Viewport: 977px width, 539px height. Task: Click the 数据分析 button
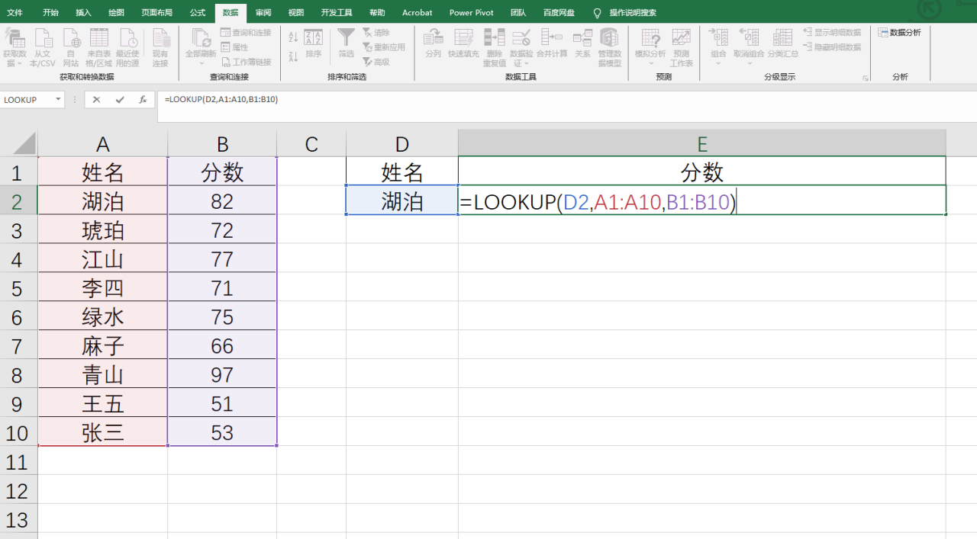coord(900,33)
